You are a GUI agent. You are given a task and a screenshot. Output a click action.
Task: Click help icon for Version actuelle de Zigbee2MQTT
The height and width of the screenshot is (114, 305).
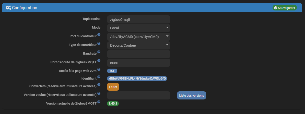[x=99, y=102]
